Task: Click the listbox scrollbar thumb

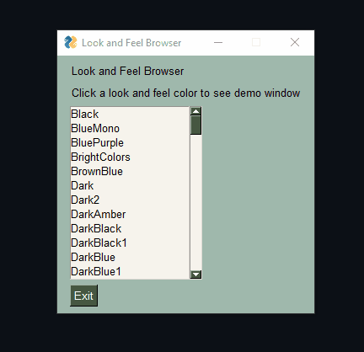Action: [195, 125]
